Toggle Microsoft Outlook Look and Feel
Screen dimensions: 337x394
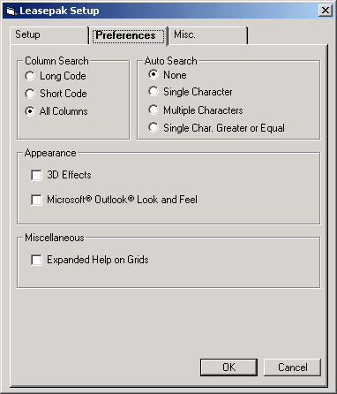36,200
